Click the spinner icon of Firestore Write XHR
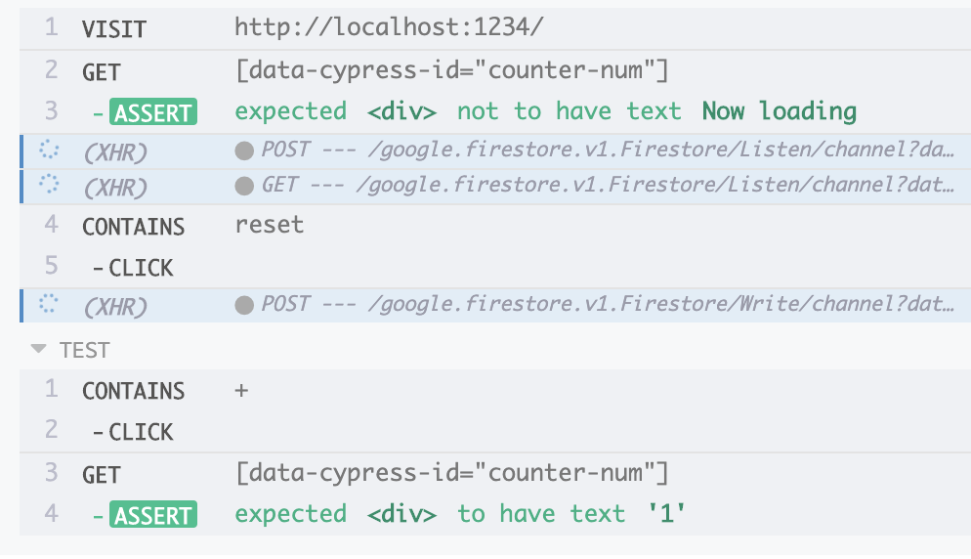Screen dimensions: 971x559 [48, 304]
